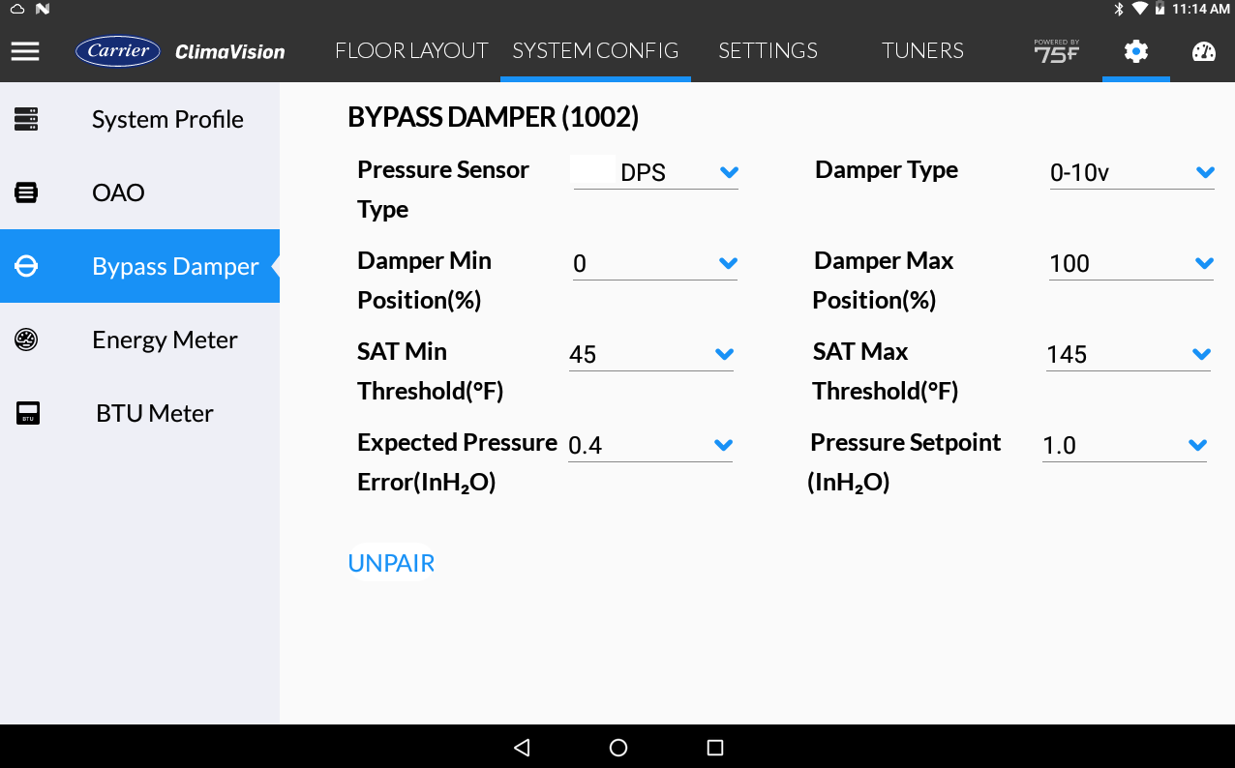Switch to the FLOOR LAYOUT tab

411,51
